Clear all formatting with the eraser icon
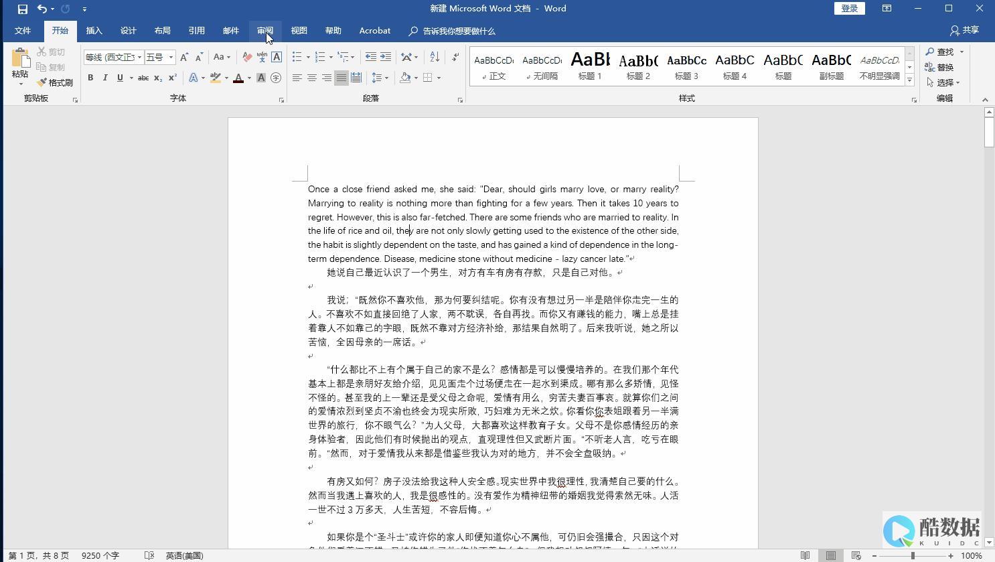 [x=247, y=57]
